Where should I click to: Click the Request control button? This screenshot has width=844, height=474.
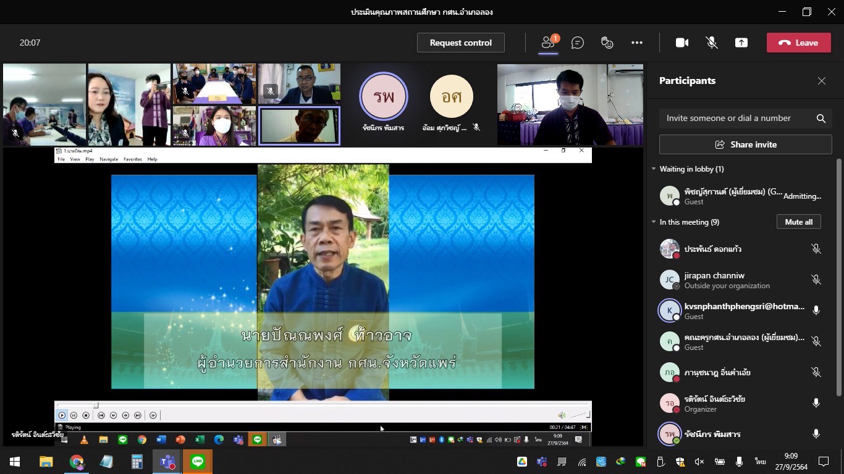[460, 43]
